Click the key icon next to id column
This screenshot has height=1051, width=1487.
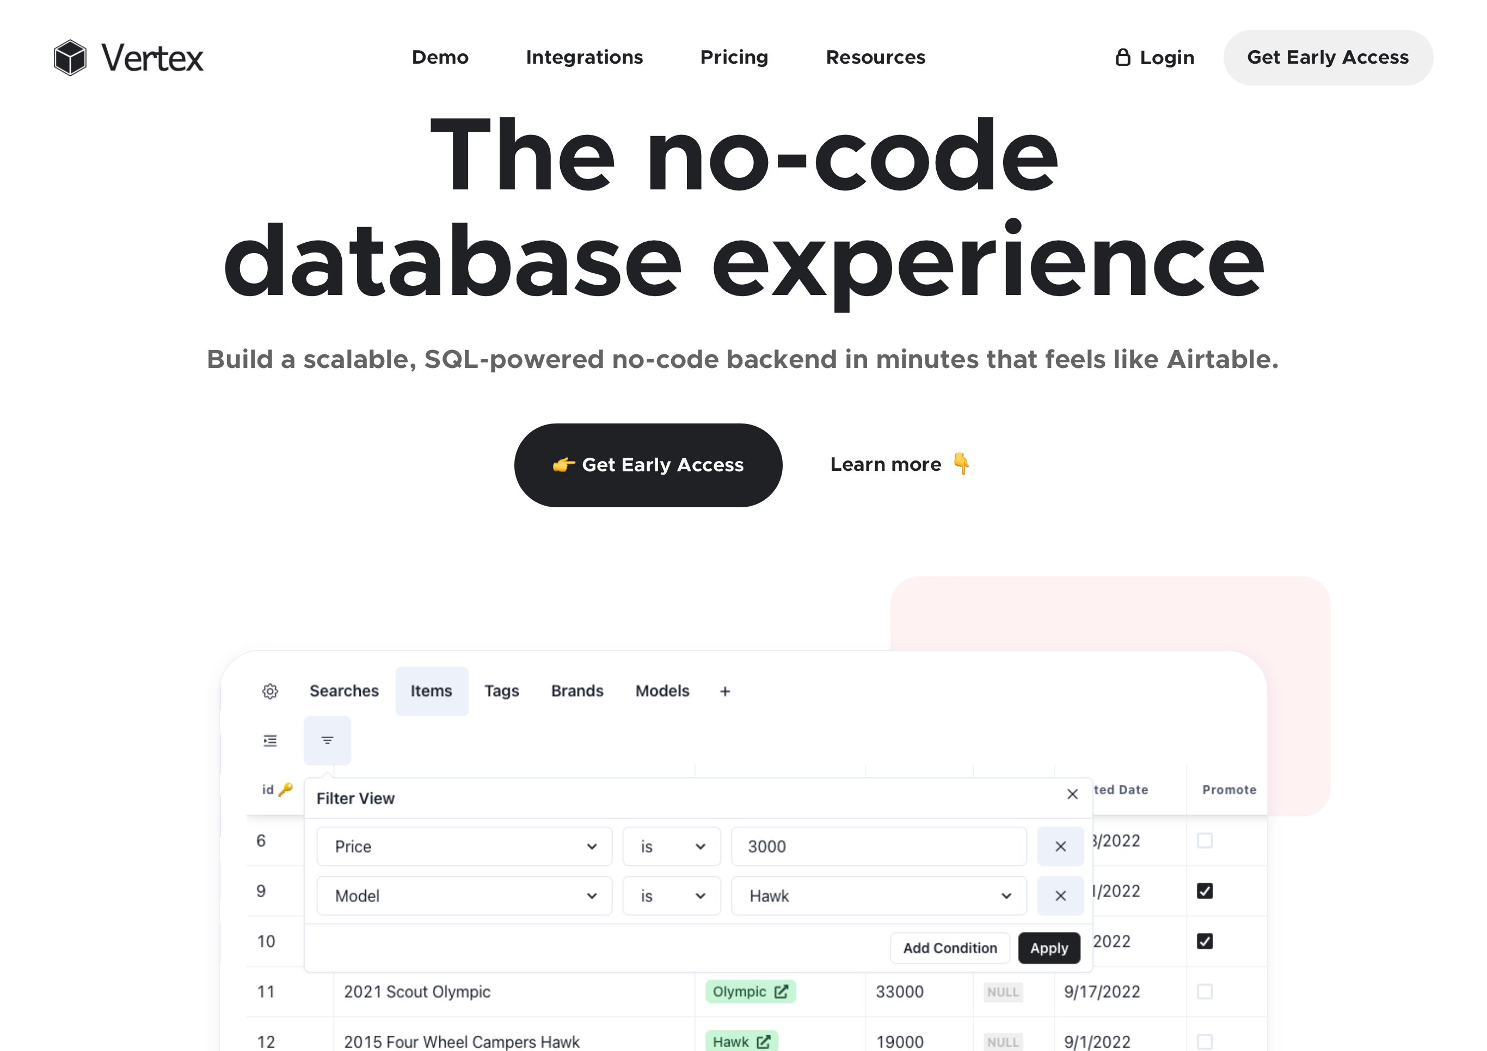point(285,789)
